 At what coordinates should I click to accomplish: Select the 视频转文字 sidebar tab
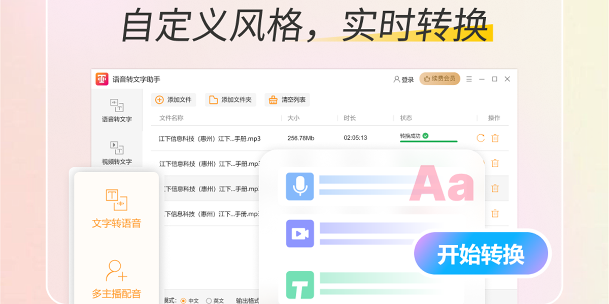117,153
